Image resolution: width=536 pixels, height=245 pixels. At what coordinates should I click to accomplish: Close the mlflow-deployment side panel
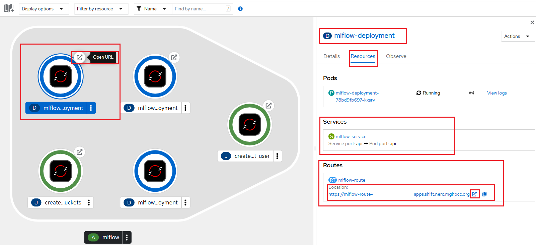pyautogui.click(x=532, y=22)
